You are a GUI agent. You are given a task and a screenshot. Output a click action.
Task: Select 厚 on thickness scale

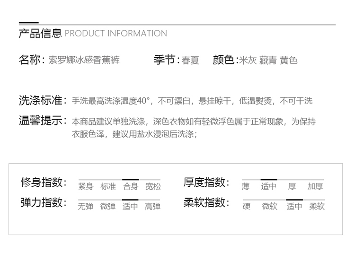point(292,186)
